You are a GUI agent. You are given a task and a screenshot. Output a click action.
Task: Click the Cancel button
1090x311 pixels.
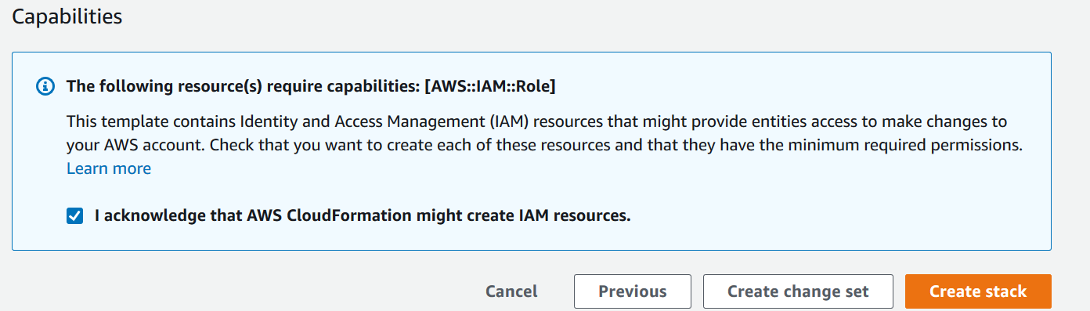511,291
